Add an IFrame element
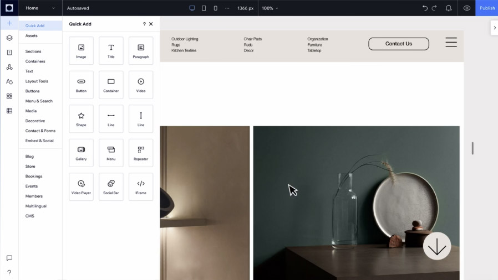 141,187
